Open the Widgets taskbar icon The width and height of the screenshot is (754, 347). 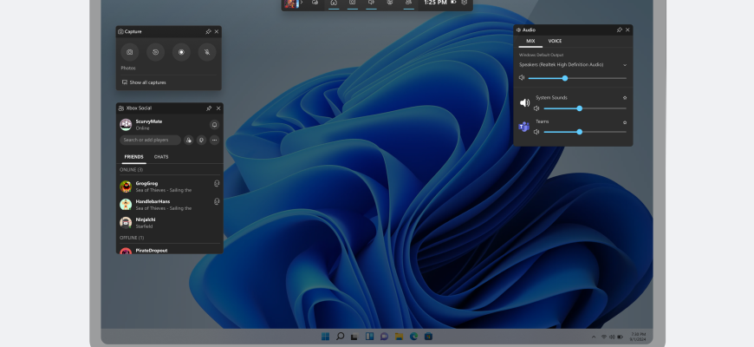pos(369,337)
